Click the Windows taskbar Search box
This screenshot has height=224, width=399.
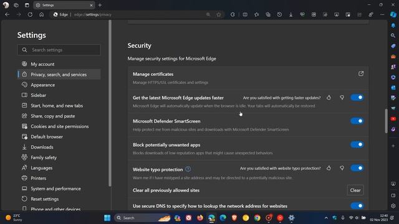point(143,218)
